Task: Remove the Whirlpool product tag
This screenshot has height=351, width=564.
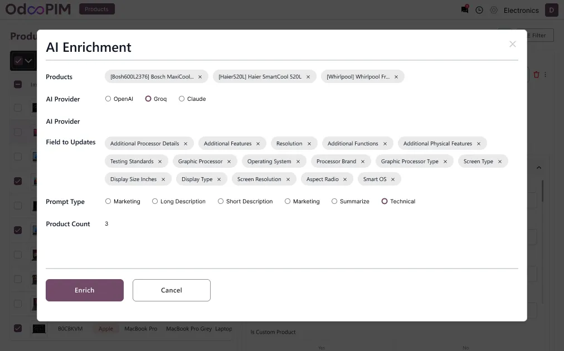Action: [396, 77]
